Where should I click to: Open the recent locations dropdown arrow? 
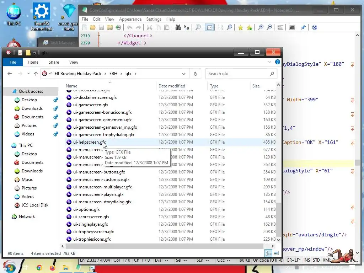(28, 74)
